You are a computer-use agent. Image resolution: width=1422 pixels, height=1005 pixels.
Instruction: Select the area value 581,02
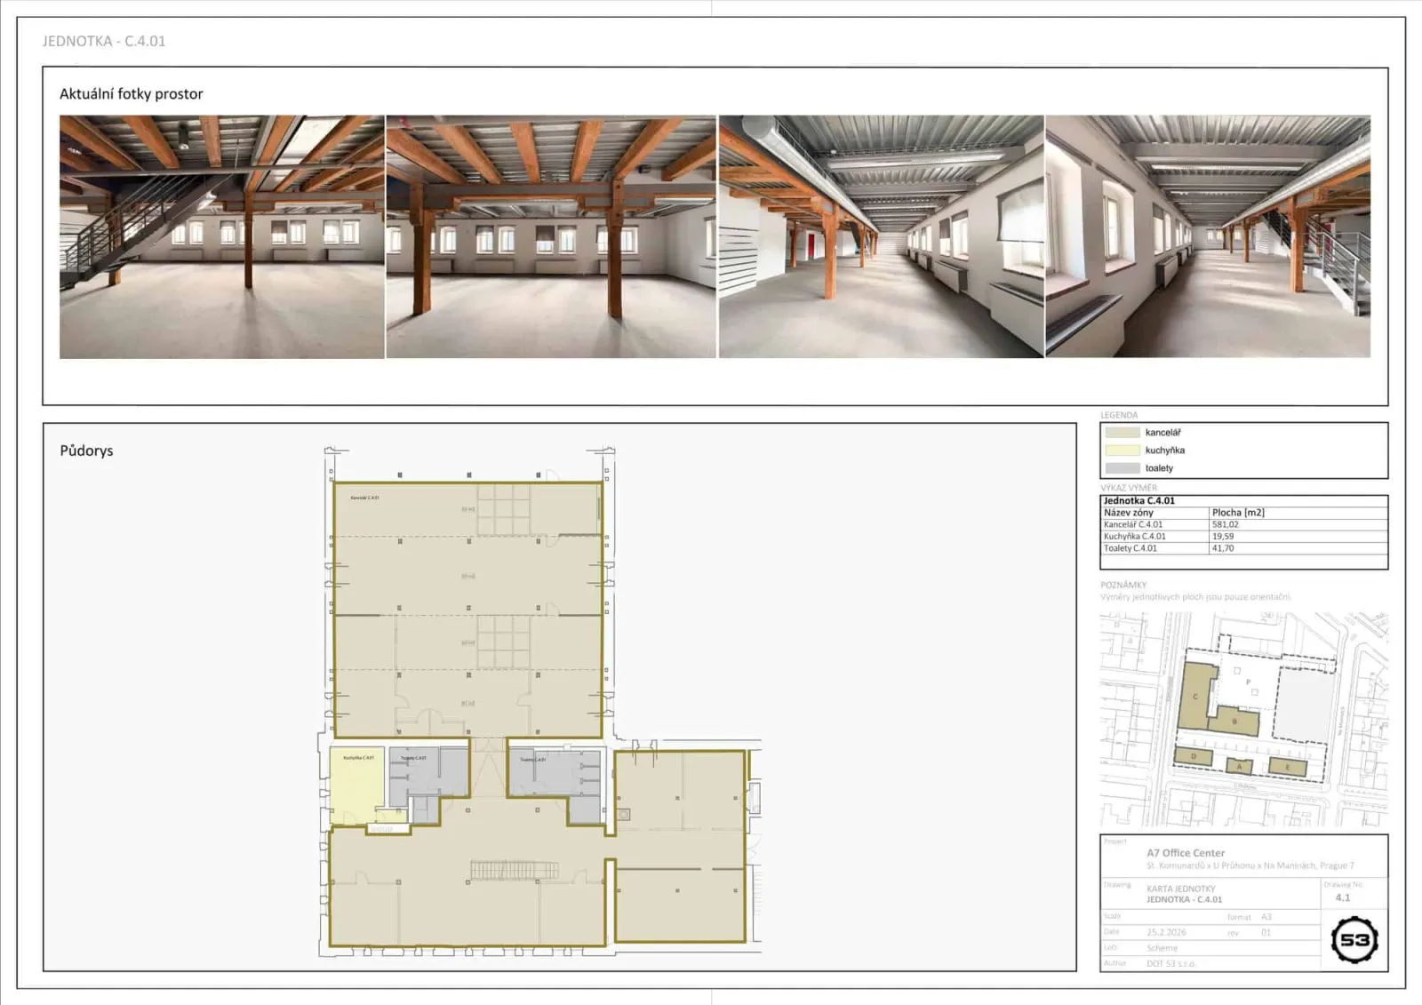pyautogui.click(x=1225, y=524)
